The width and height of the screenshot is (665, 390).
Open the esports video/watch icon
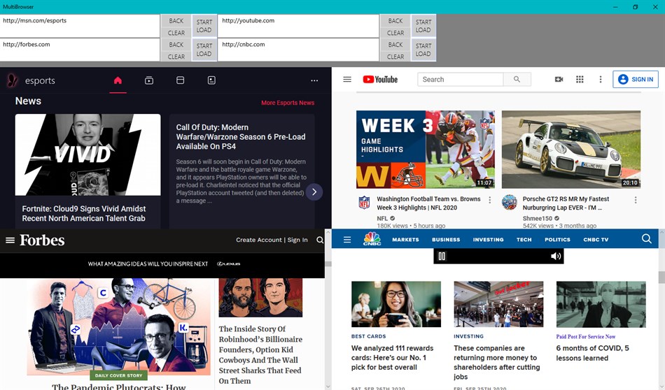[x=149, y=80]
